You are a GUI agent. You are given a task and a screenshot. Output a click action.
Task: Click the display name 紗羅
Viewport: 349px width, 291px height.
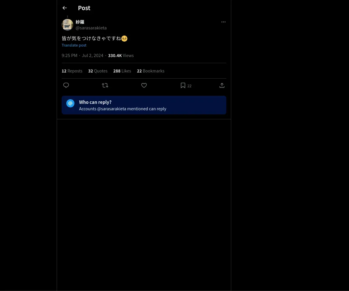(80, 22)
